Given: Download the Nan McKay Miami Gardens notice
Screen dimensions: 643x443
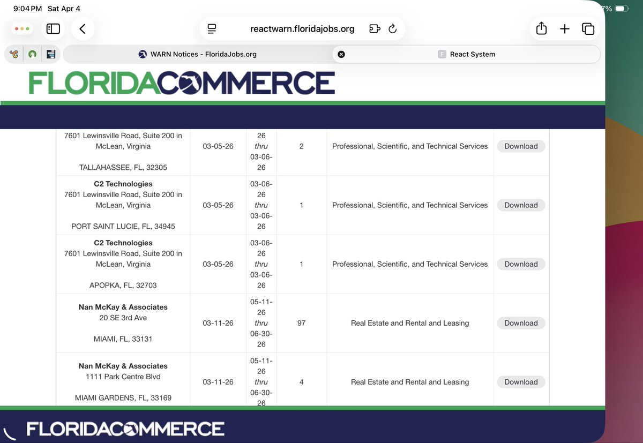Looking at the screenshot, I should 521,382.
